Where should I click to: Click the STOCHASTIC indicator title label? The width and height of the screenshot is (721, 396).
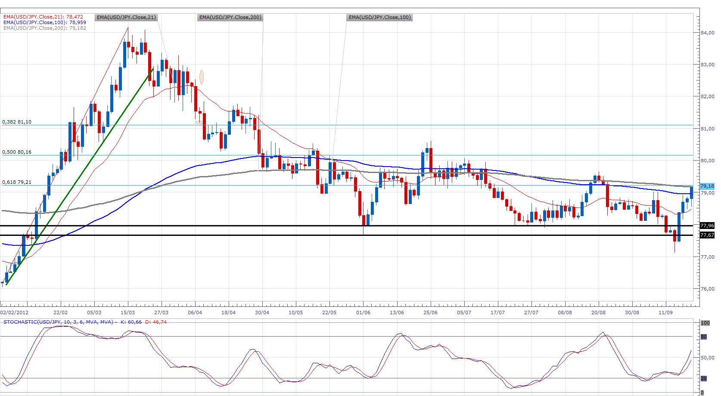58,322
